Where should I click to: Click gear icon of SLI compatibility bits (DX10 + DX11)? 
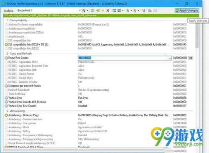[6, 44]
